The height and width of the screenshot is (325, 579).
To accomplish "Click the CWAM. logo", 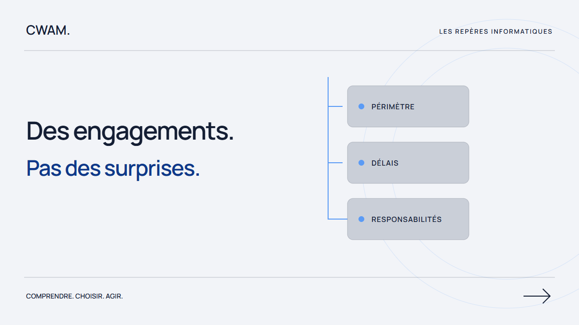I will point(48,30).
